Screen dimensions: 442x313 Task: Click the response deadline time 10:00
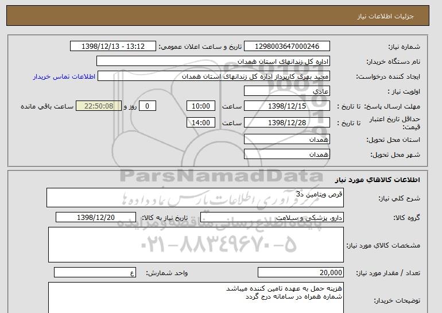[201, 106]
